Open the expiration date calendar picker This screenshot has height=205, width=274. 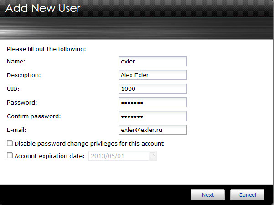point(153,156)
